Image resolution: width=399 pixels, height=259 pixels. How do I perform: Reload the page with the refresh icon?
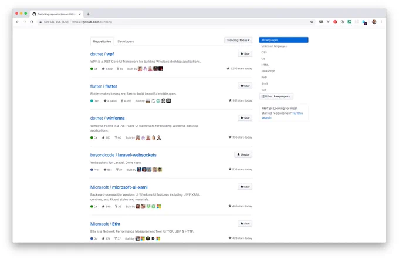[32, 22]
